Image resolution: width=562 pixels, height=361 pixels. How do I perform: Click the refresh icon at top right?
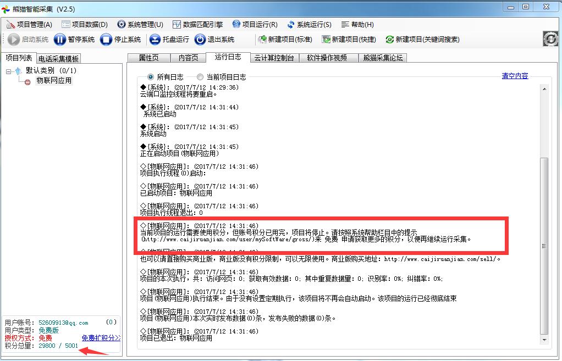coord(550,39)
